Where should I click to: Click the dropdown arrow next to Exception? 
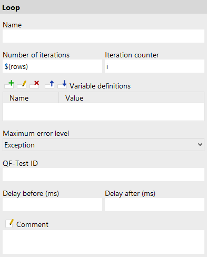[200, 145]
